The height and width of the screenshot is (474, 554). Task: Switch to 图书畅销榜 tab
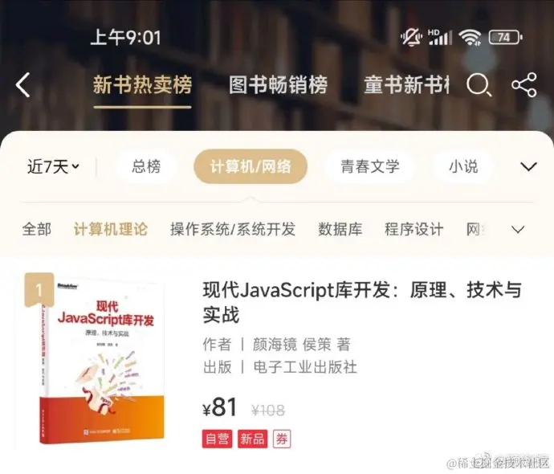coord(278,85)
